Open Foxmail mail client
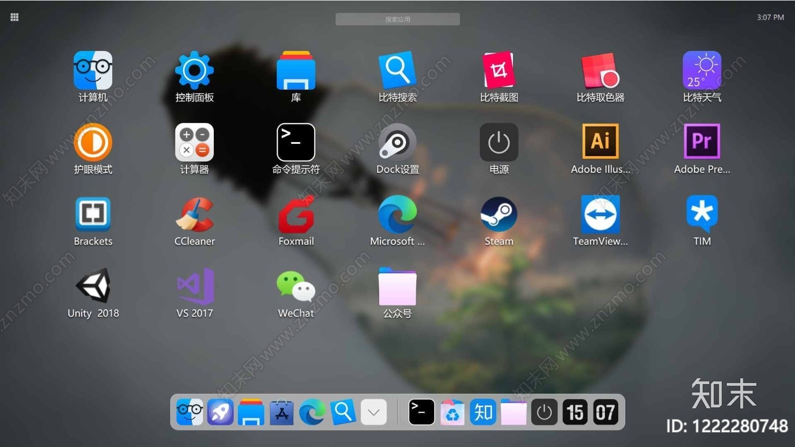 [296, 214]
